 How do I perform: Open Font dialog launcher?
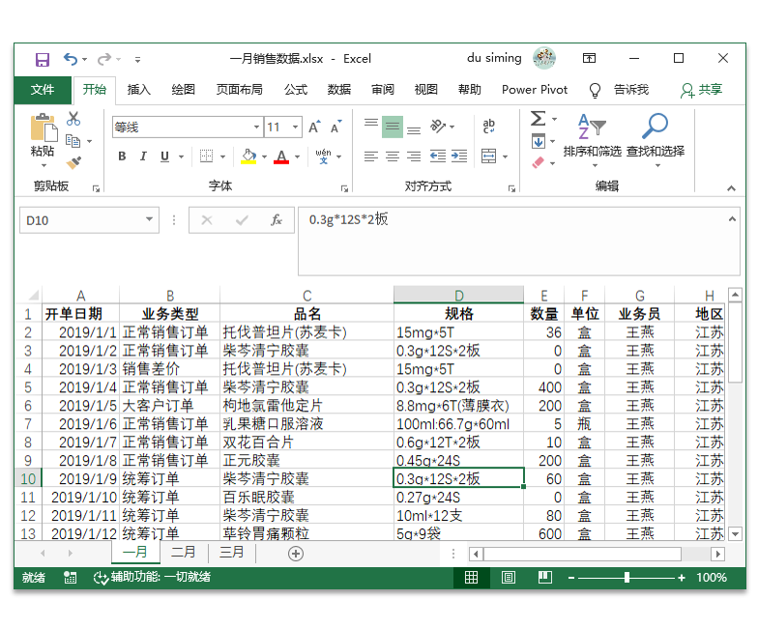[344, 188]
